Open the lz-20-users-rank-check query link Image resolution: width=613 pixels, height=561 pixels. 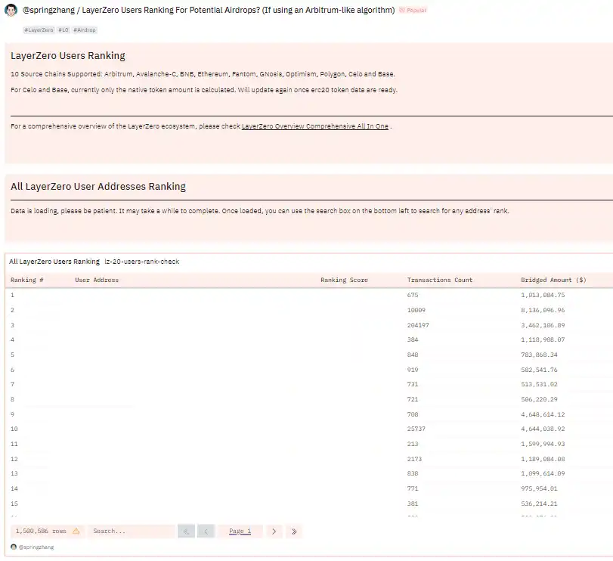tap(142, 262)
